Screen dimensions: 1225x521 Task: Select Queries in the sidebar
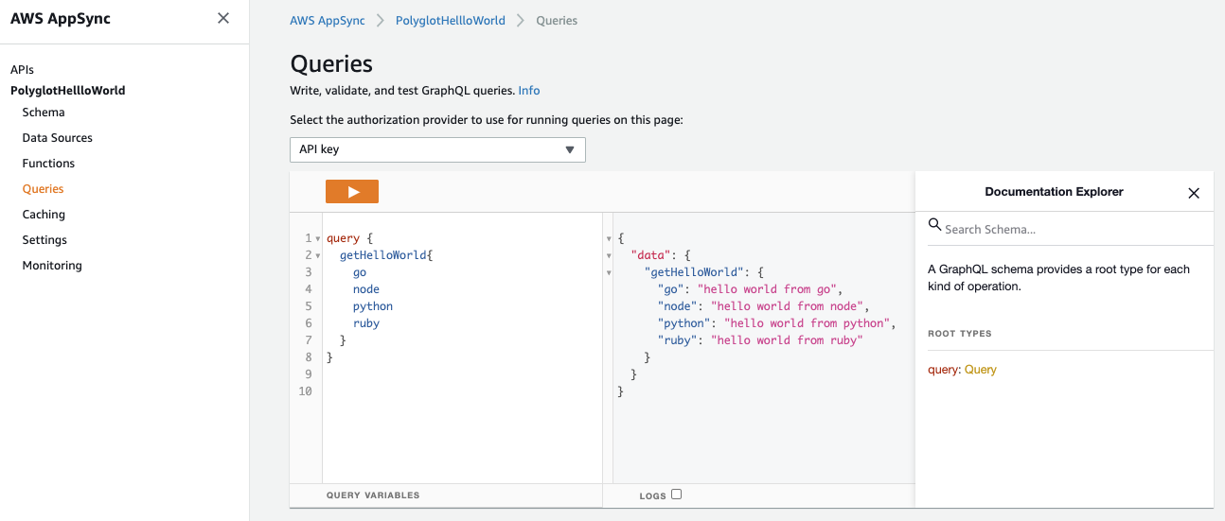click(44, 189)
